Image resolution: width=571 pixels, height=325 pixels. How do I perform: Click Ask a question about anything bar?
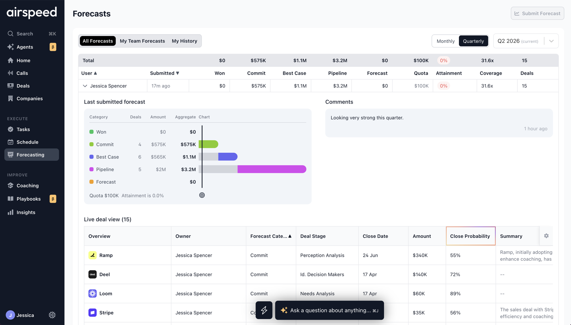tap(329, 310)
